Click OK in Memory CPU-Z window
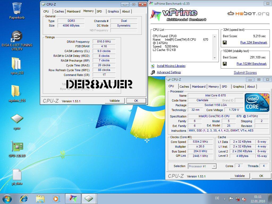The width and height of the screenshot is (272, 204). coord(136,101)
